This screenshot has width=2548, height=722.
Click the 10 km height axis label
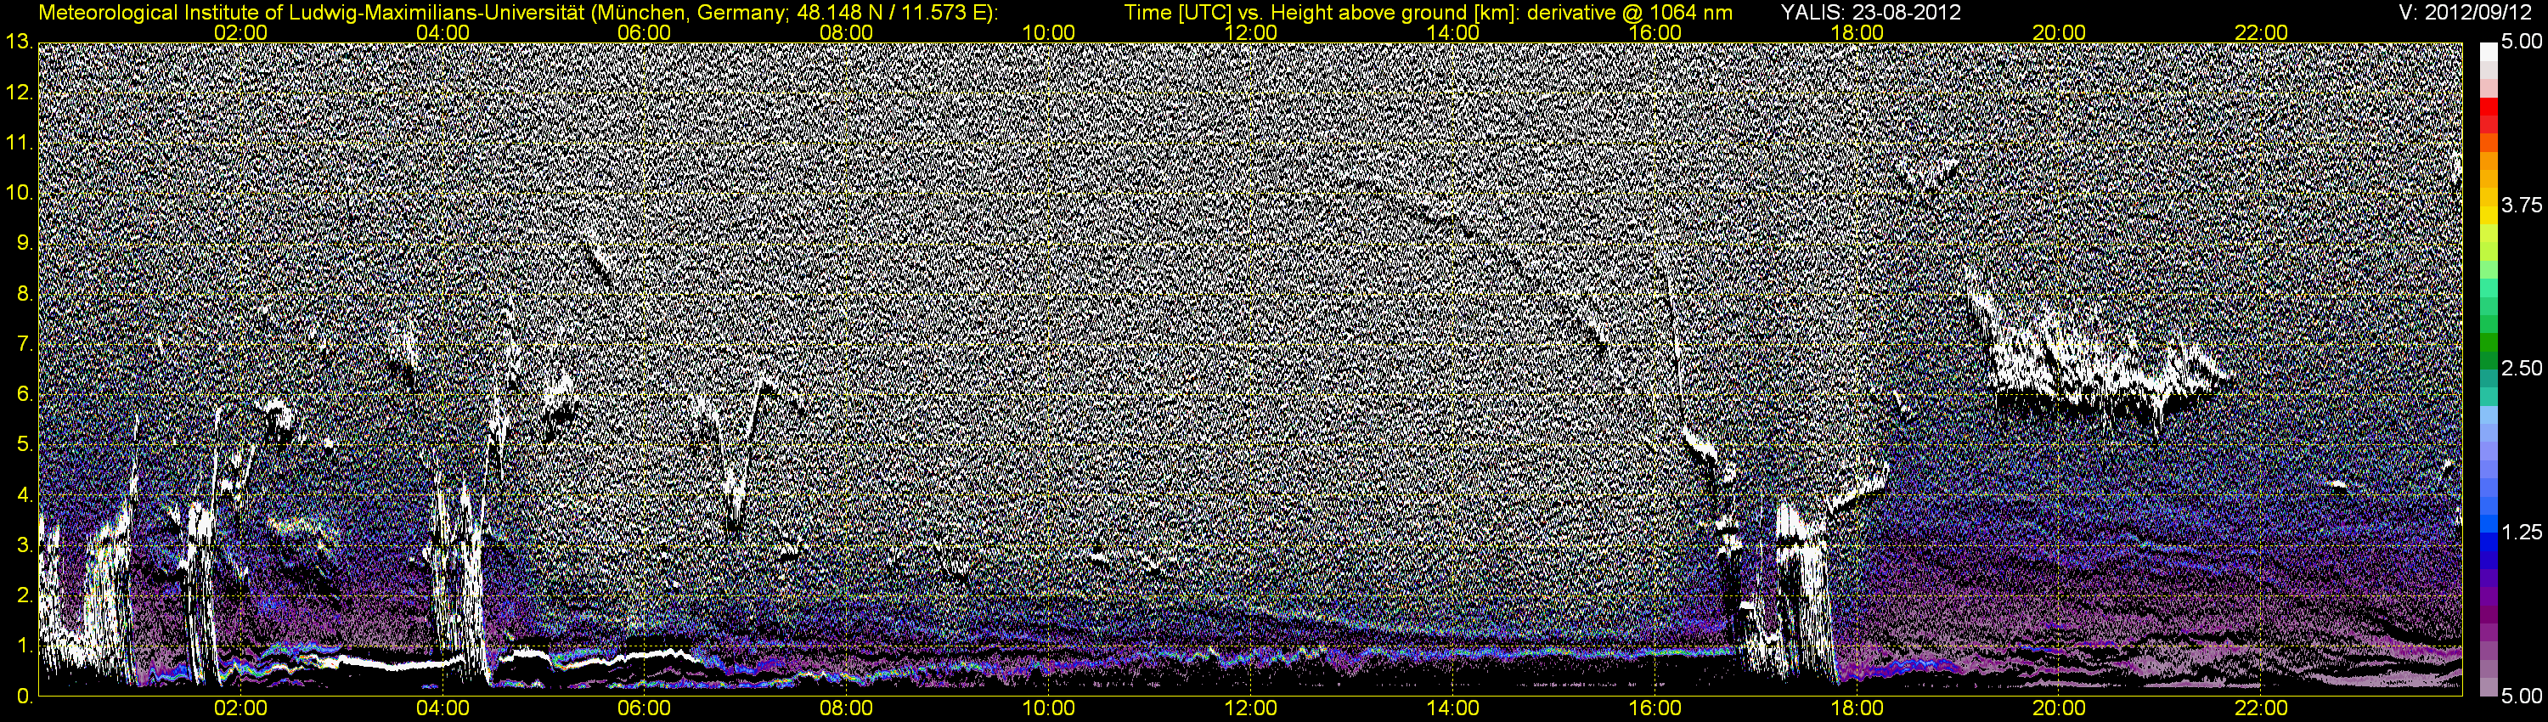click(18, 193)
